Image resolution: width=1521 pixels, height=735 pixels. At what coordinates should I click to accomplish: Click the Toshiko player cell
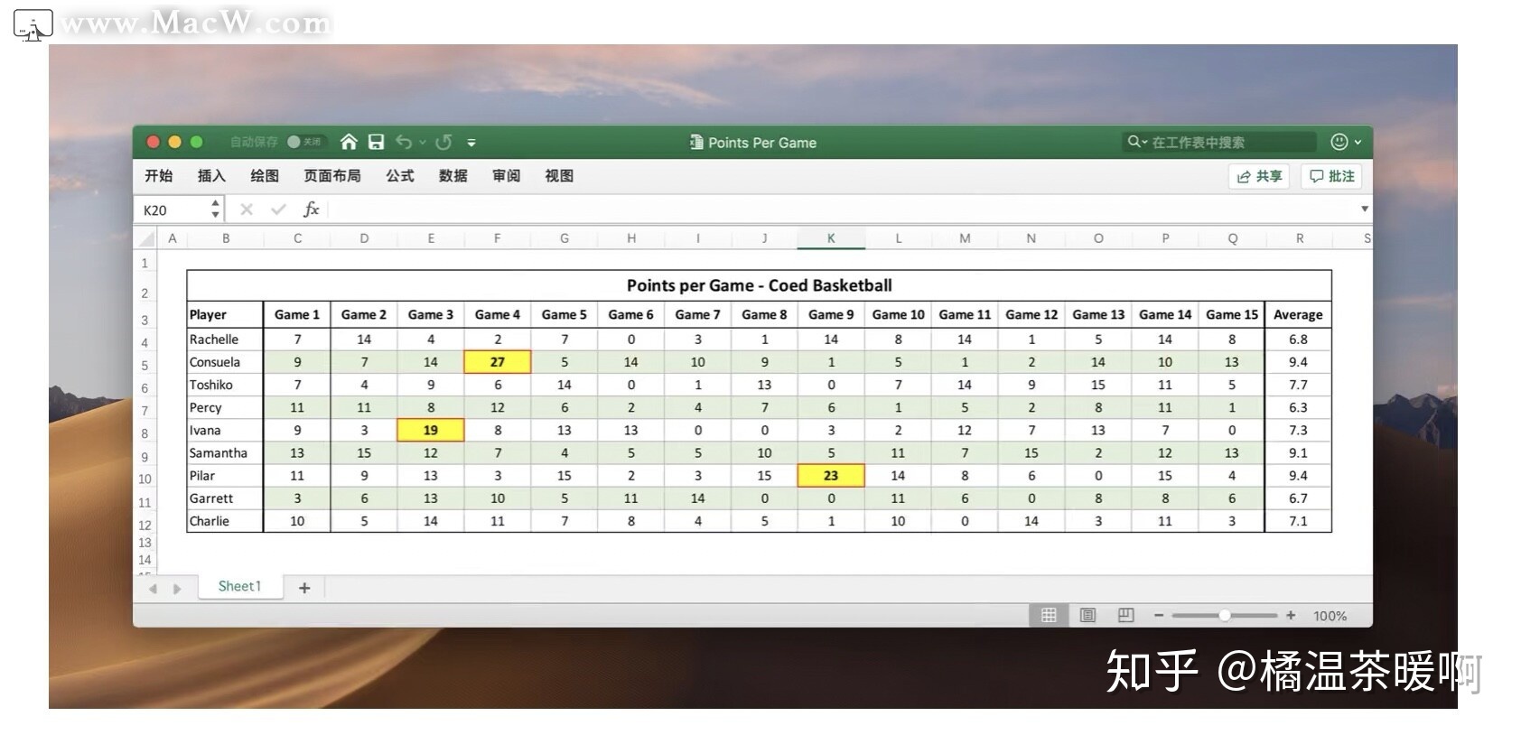(225, 385)
